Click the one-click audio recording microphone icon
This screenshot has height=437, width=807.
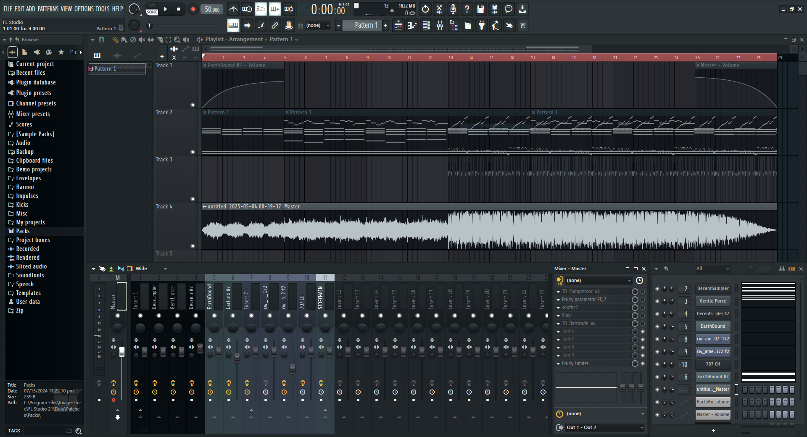pos(453,9)
